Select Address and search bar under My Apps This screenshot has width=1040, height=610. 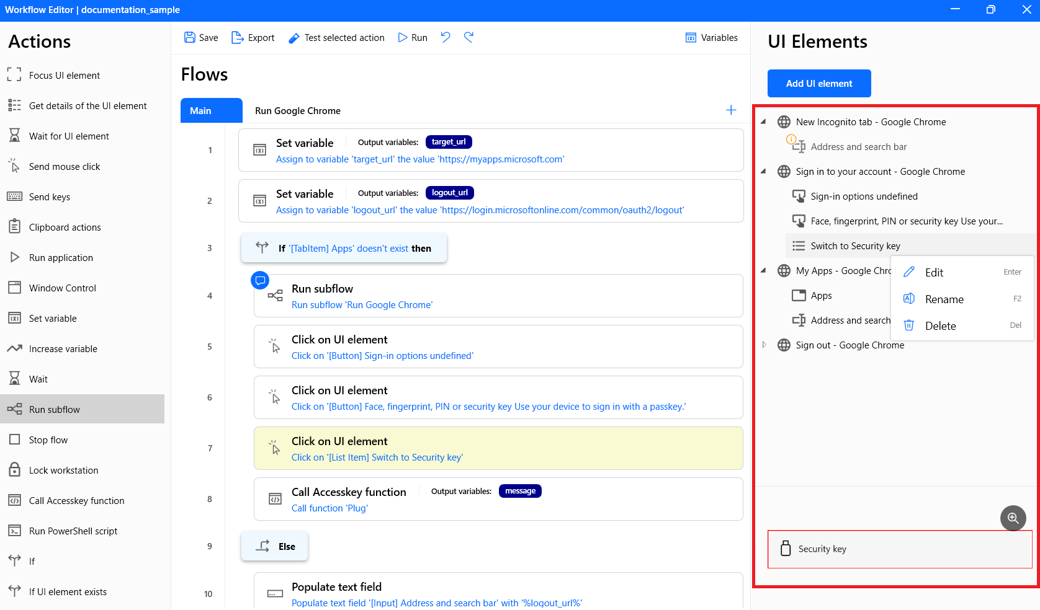click(x=850, y=320)
